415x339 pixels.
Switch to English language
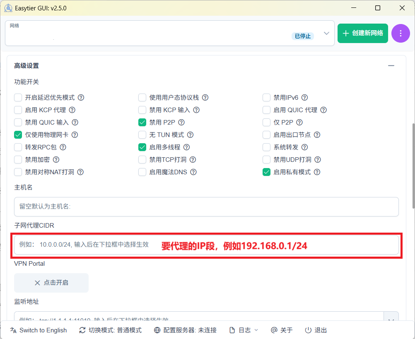39,330
